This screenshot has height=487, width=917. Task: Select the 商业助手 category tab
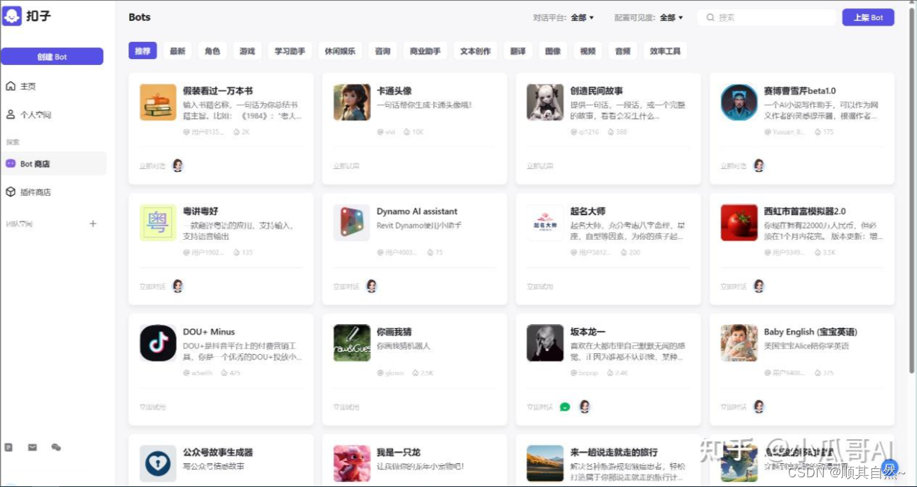[425, 51]
